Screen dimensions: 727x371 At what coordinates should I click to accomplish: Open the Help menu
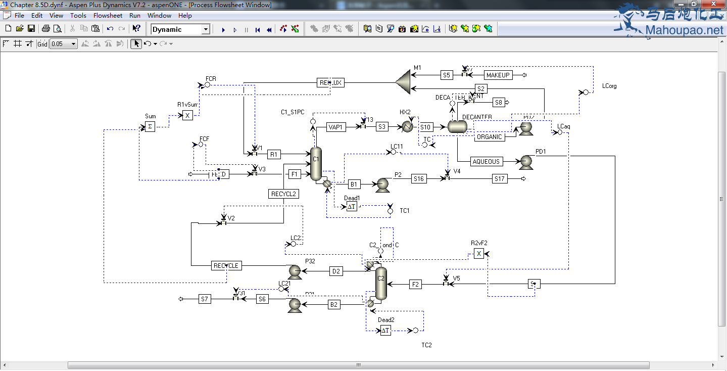click(x=185, y=16)
